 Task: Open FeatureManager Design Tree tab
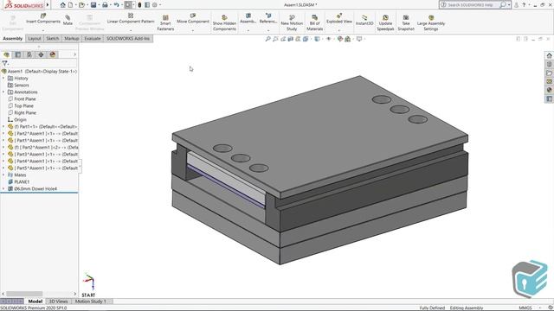pos(6,54)
